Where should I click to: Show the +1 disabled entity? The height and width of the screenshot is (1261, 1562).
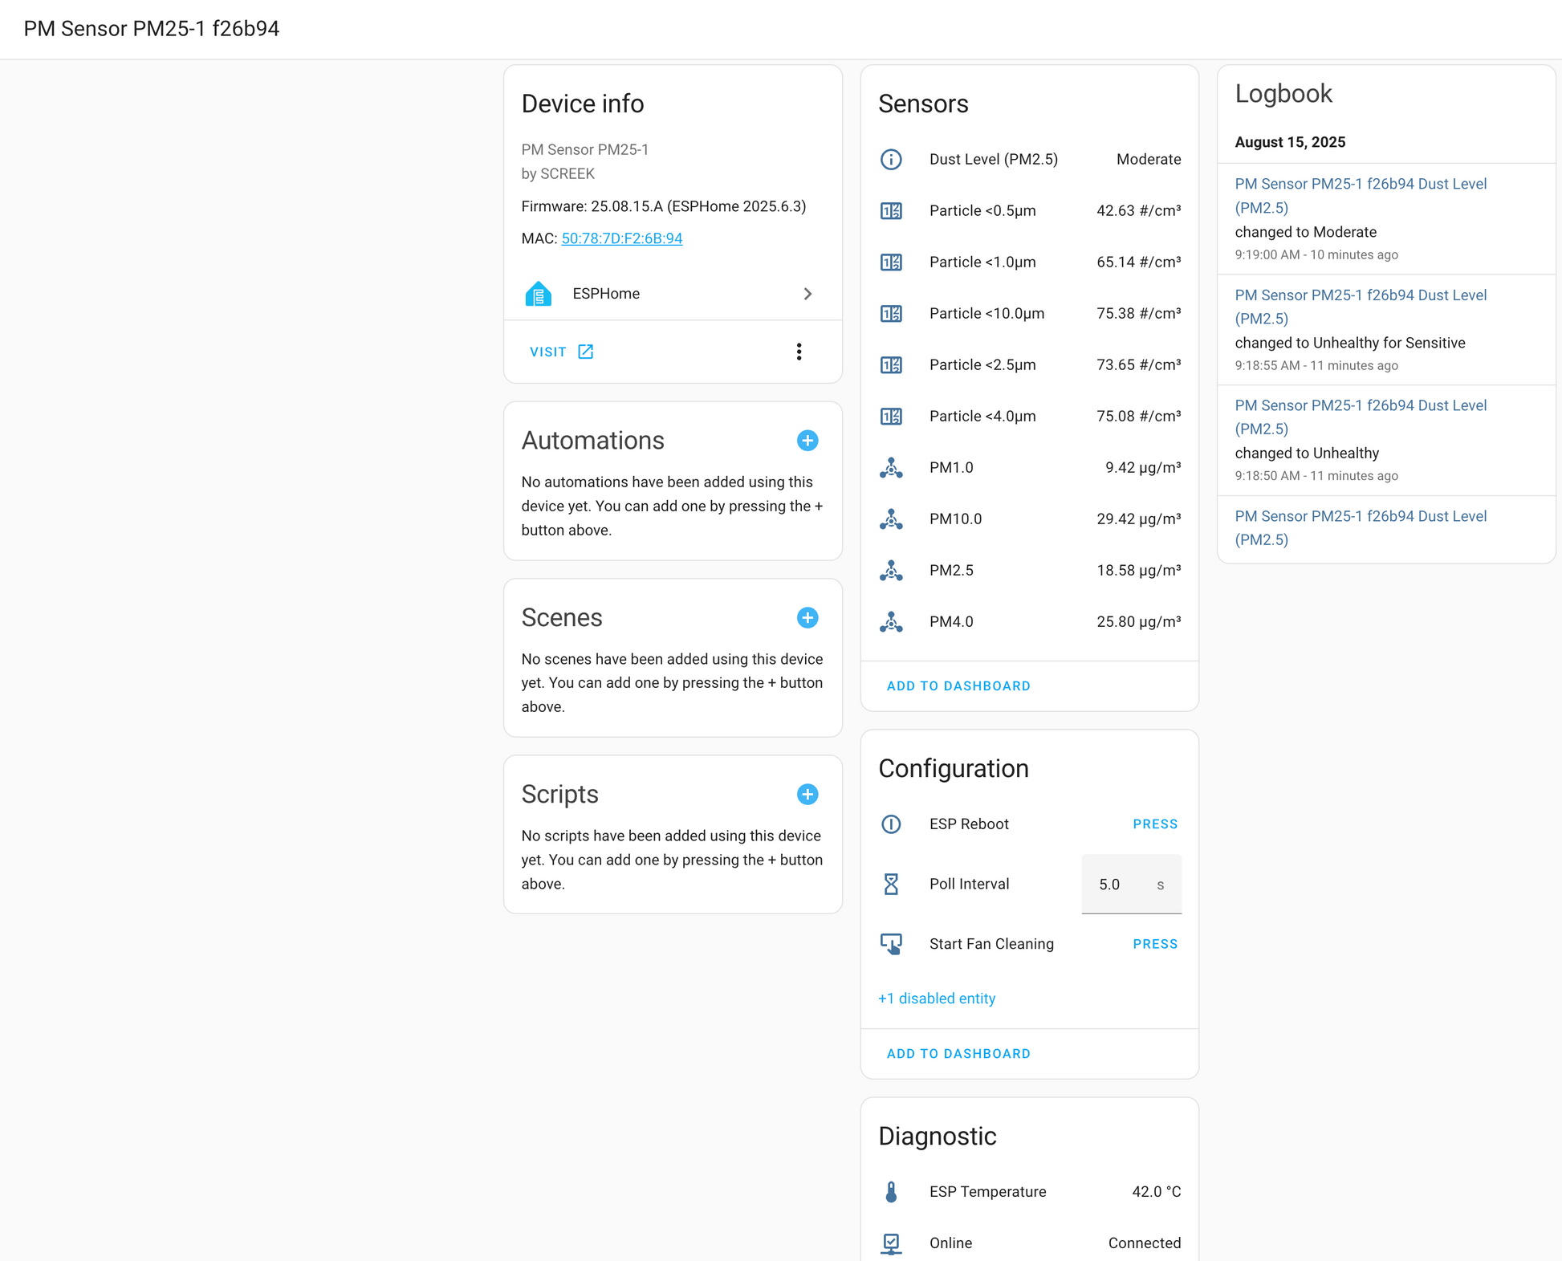coord(936,999)
